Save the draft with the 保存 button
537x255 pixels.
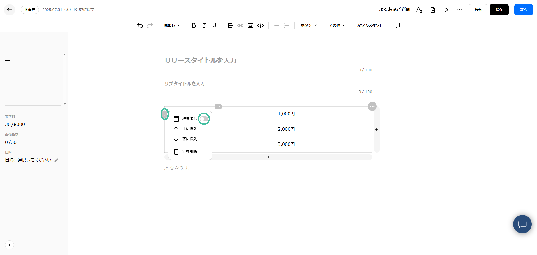[499, 10]
